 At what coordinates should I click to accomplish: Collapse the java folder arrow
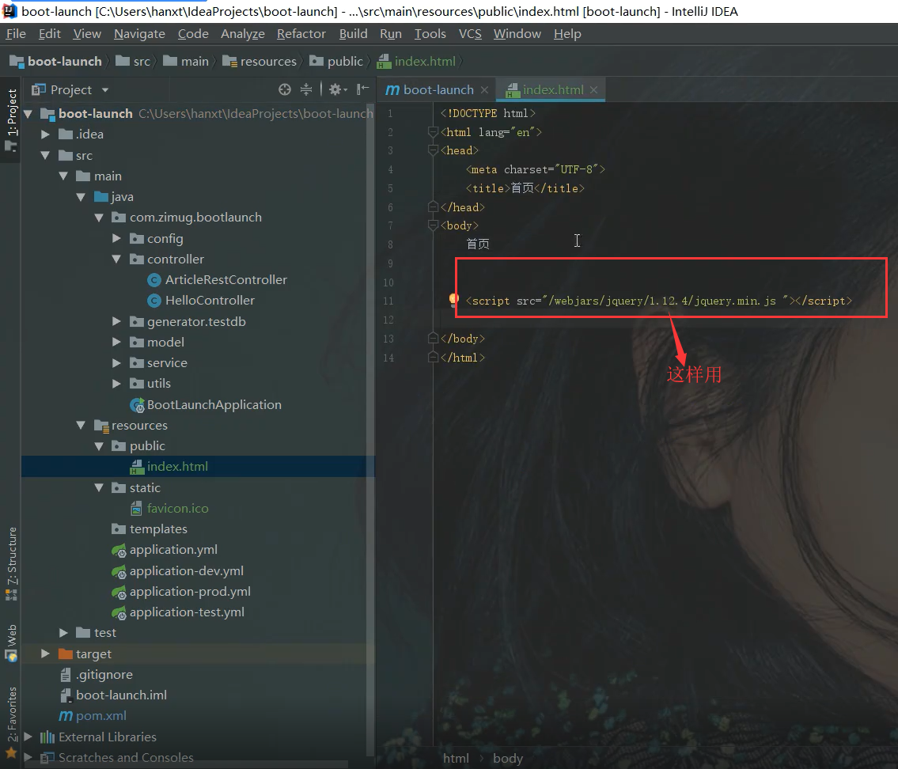coord(81,197)
